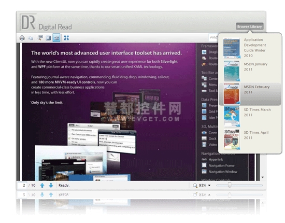Go to previous page with up arrow

42,185
